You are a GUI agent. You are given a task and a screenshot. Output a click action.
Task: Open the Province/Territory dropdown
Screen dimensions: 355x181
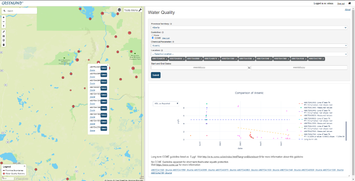(249, 28)
